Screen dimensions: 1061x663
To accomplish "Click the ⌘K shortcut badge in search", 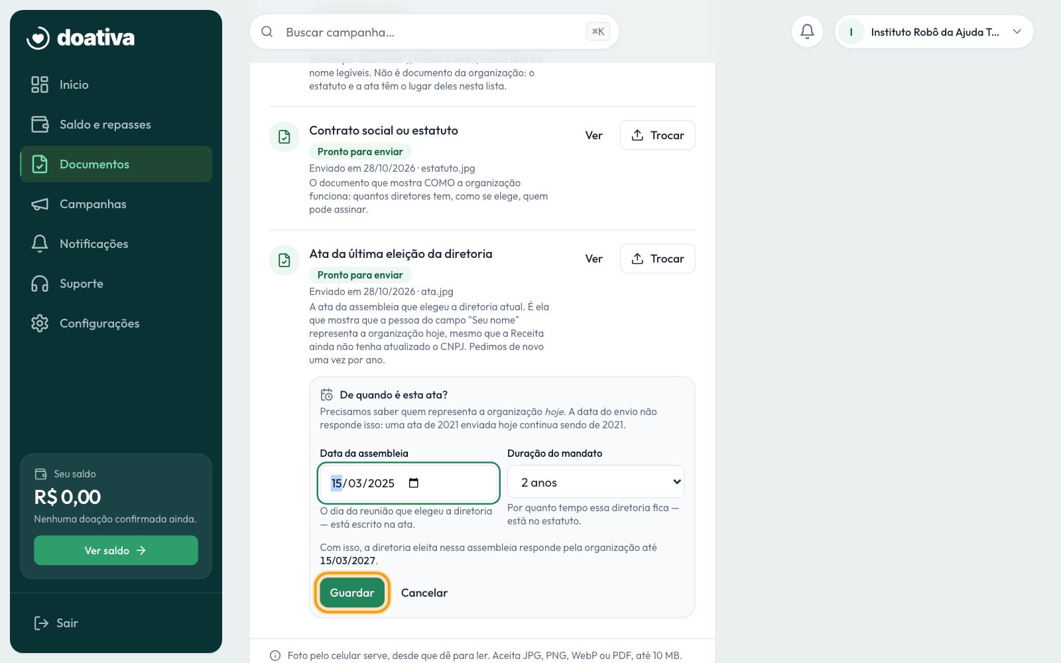I will click(598, 31).
